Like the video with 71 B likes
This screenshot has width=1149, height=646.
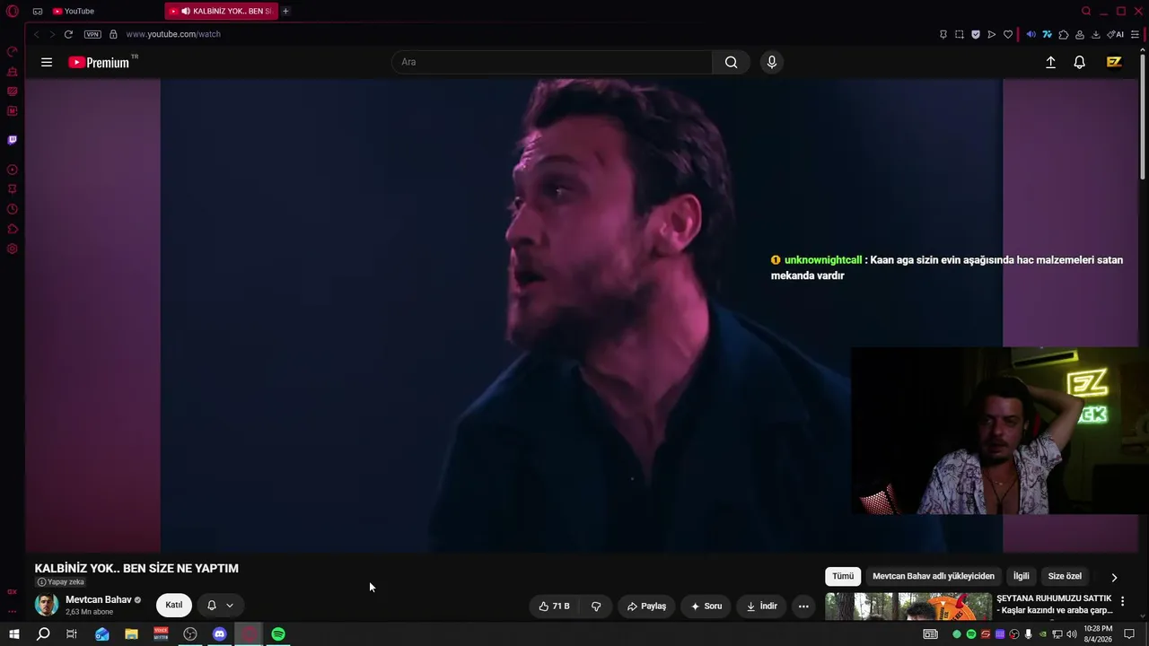click(554, 607)
